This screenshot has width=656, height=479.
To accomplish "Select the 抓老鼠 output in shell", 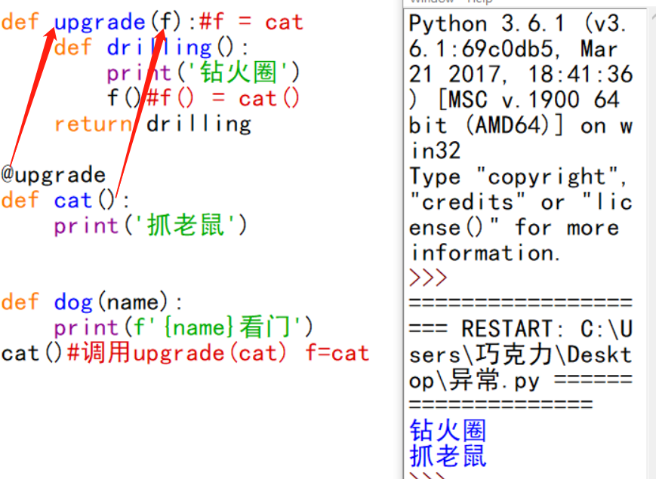I will 447,456.
